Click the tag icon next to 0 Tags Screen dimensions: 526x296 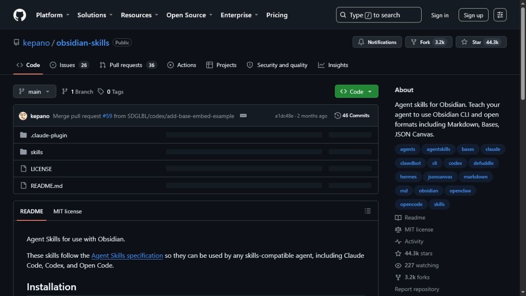point(101,91)
